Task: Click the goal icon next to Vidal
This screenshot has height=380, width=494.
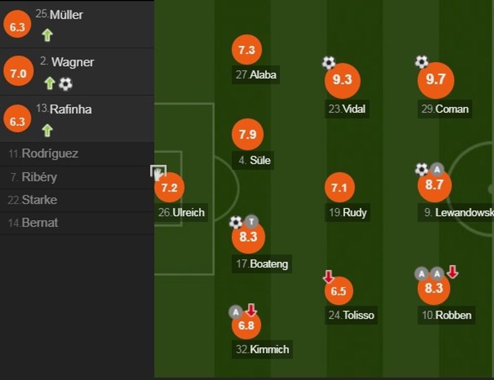Action: click(329, 62)
